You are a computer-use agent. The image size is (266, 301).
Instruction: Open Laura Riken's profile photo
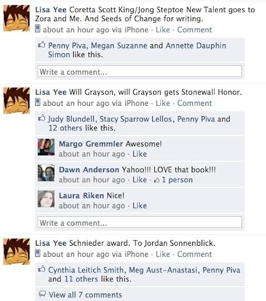coord(46,199)
